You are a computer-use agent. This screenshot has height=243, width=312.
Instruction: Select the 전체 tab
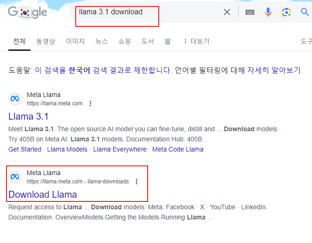pos(19,42)
